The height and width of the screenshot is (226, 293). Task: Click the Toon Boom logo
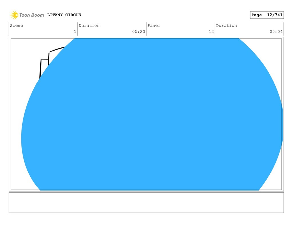coord(27,15)
